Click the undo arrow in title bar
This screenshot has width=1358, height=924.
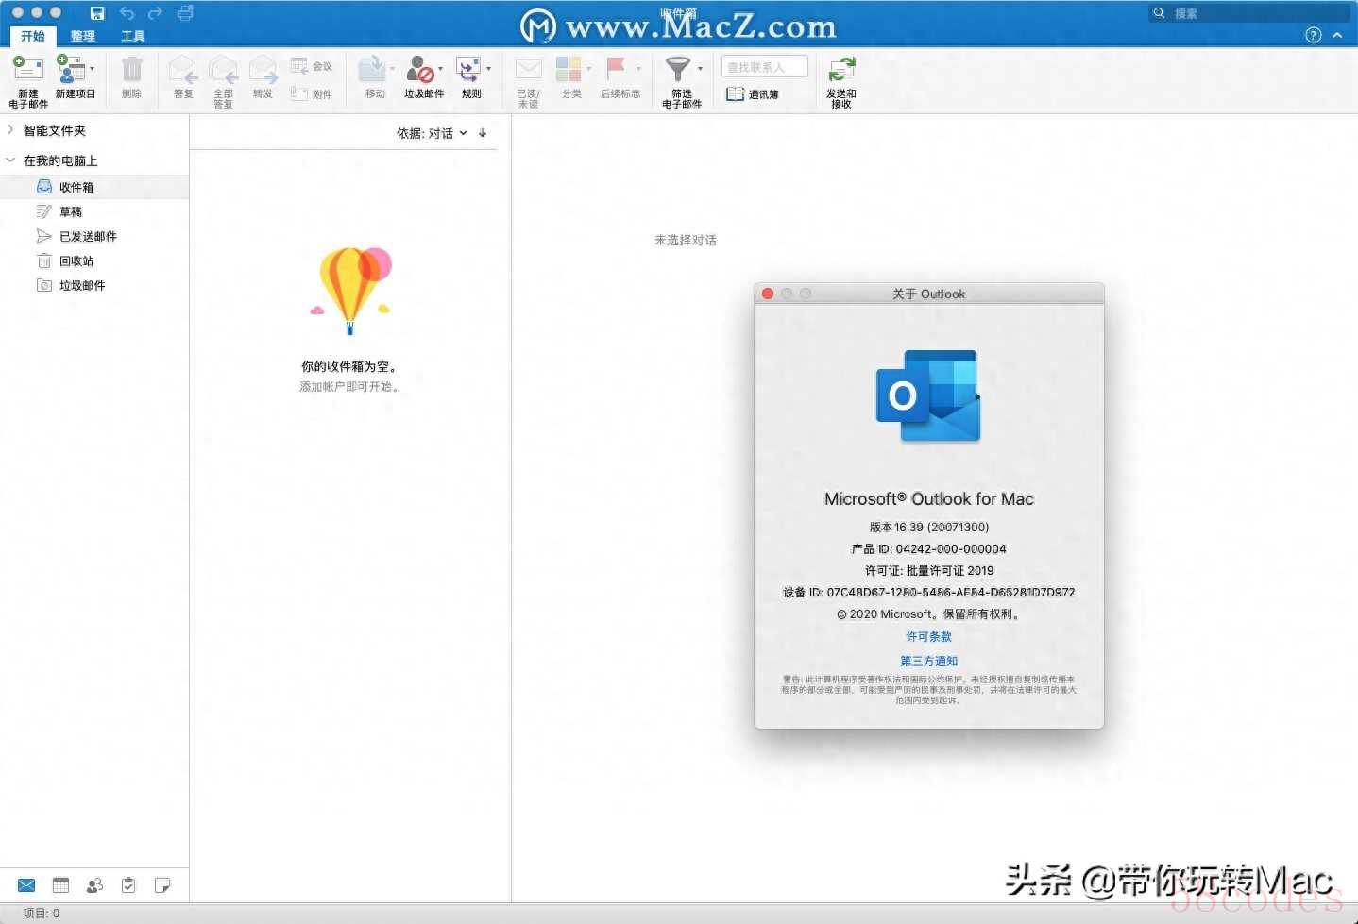[127, 12]
